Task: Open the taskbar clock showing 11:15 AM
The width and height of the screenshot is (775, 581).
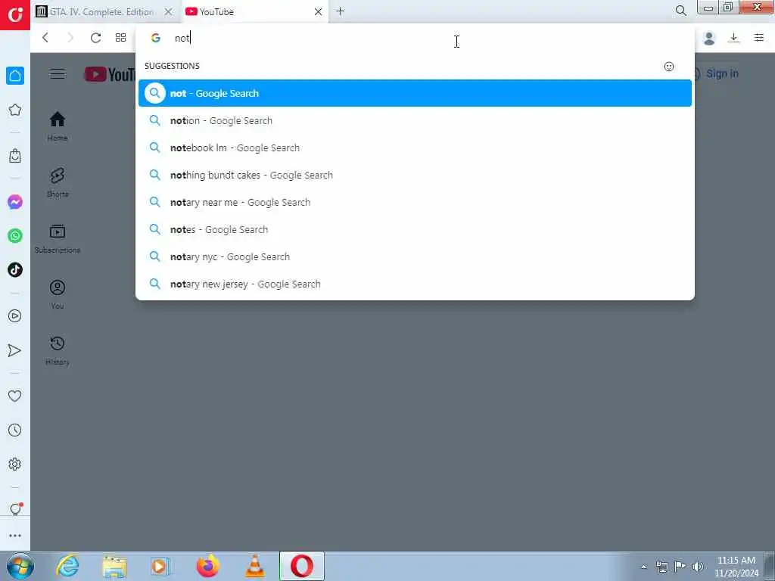Action: pyautogui.click(x=736, y=567)
